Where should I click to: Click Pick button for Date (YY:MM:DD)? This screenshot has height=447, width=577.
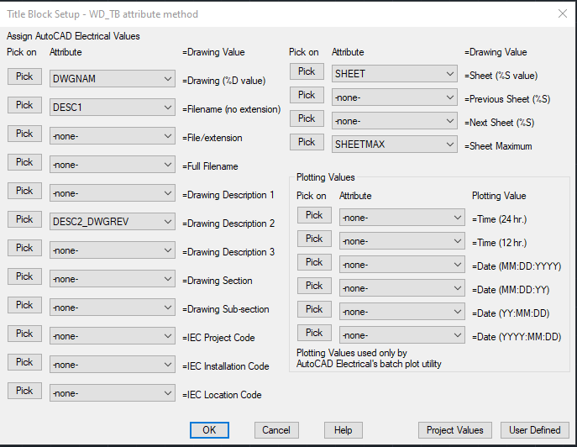point(315,309)
